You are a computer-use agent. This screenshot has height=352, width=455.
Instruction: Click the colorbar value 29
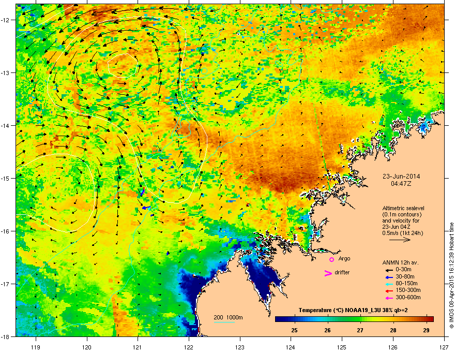point(426,330)
